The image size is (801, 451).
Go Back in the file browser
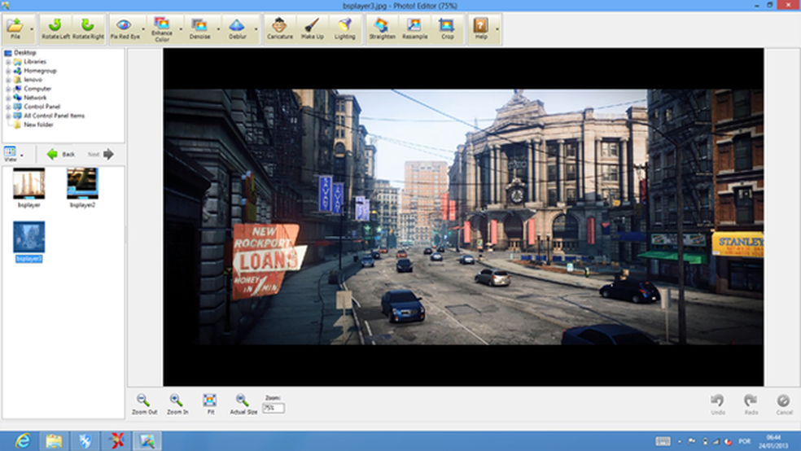click(x=60, y=154)
